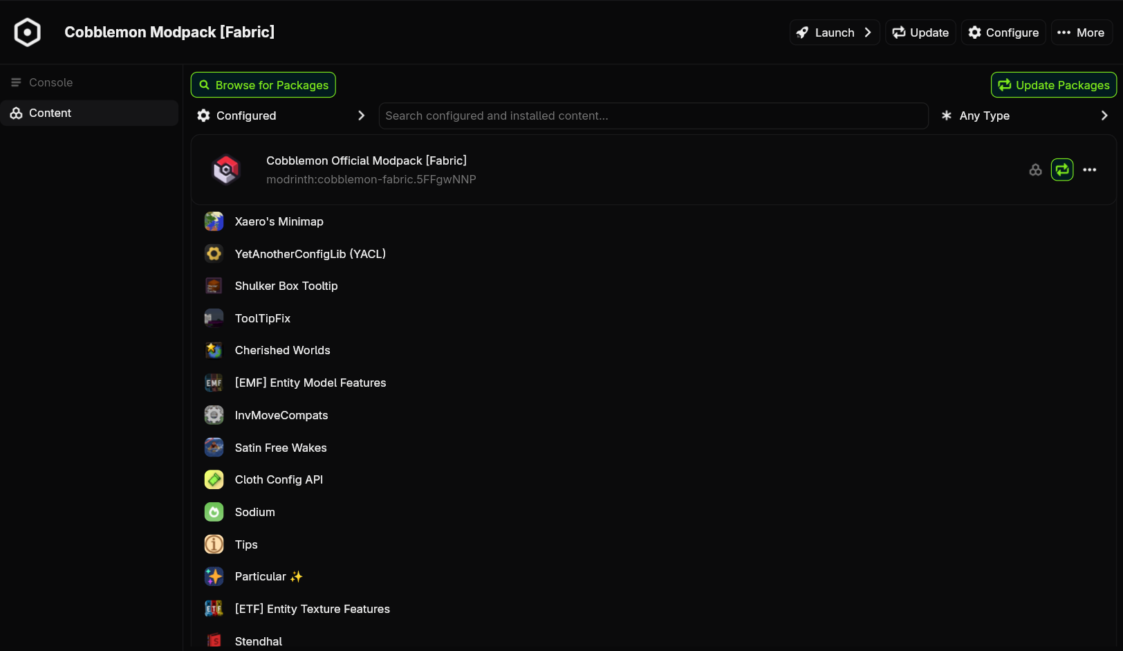1123x651 pixels.
Task: Open the Any Type filter dropdown
Action: tap(1025, 116)
